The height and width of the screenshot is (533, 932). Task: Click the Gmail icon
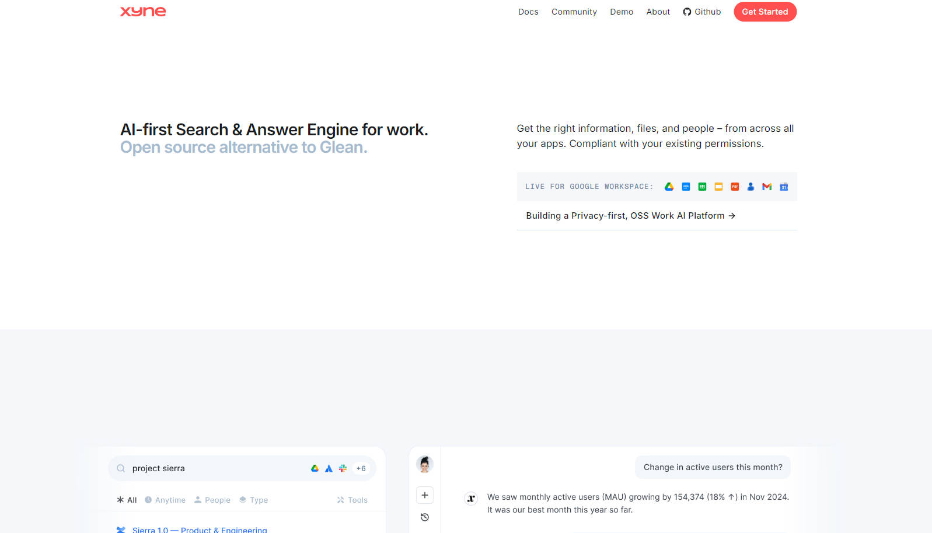pos(767,187)
